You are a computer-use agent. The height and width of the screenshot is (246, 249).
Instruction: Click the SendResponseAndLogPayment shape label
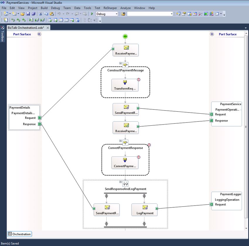(x=125, y=189)
